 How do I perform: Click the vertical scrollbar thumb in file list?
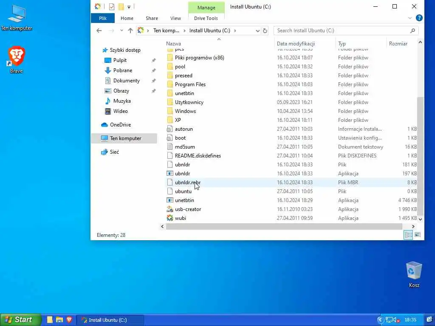coord(420,156)
